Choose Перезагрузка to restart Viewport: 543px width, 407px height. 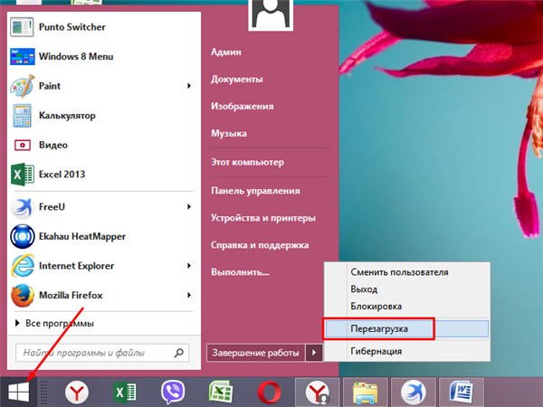[407, 329]
